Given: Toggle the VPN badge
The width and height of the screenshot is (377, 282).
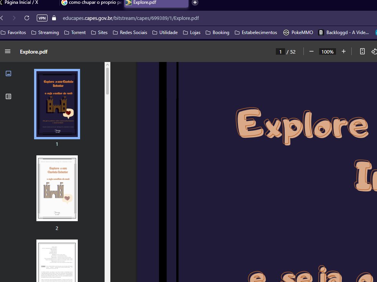Looking at the screenshot, I should [42, 18].
